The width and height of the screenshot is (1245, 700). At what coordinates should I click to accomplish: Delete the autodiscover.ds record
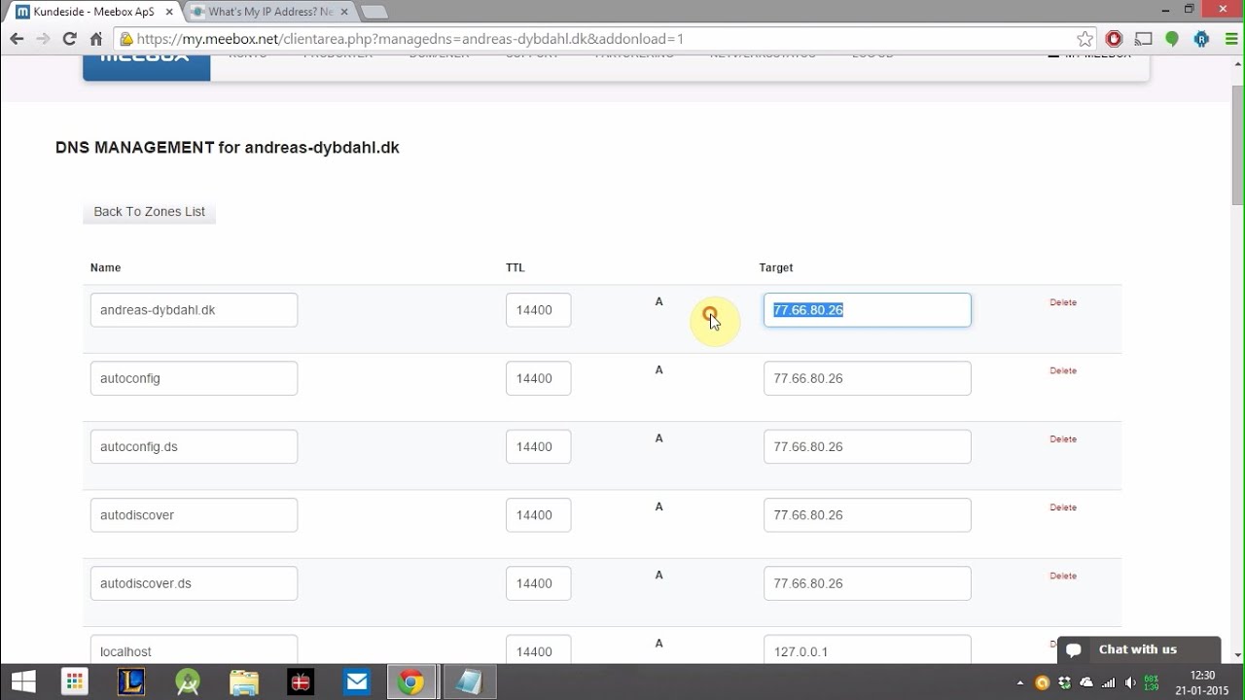pyautogui.click(x=1063, y=576)
